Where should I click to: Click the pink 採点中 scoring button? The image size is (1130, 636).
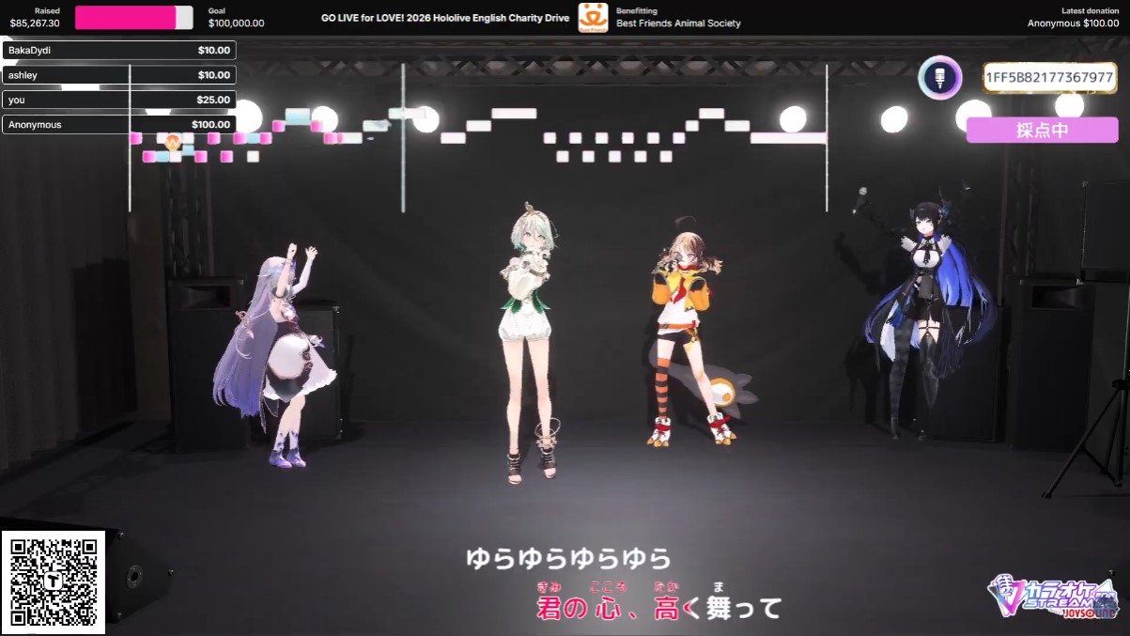(1042, 130)
